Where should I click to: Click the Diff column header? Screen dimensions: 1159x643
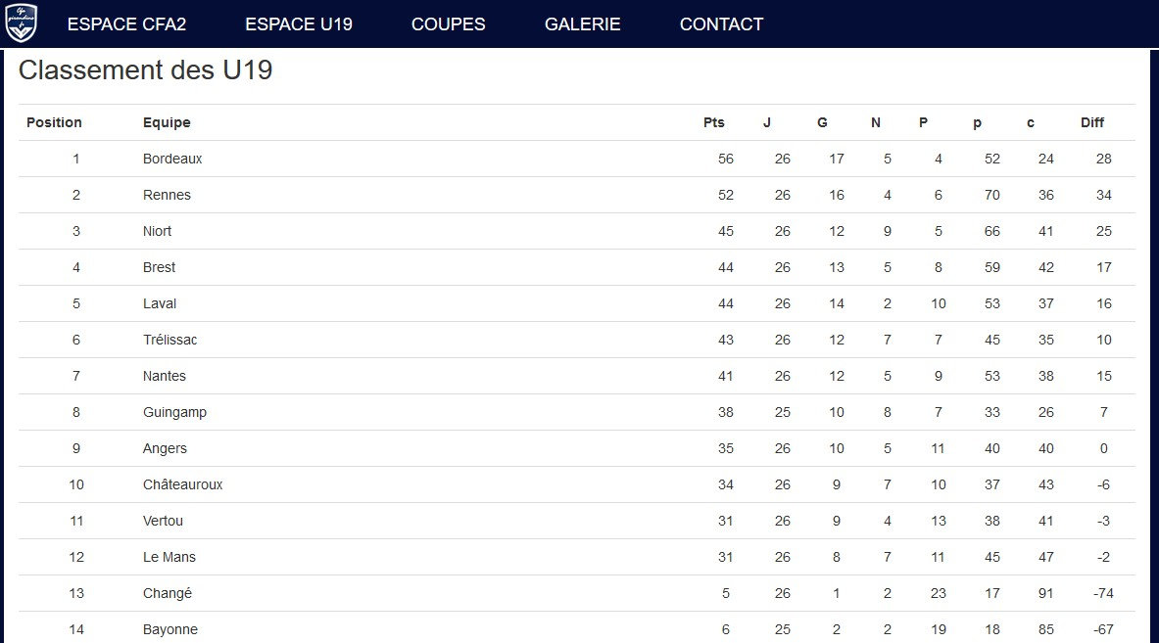(x=1091, y=122)
